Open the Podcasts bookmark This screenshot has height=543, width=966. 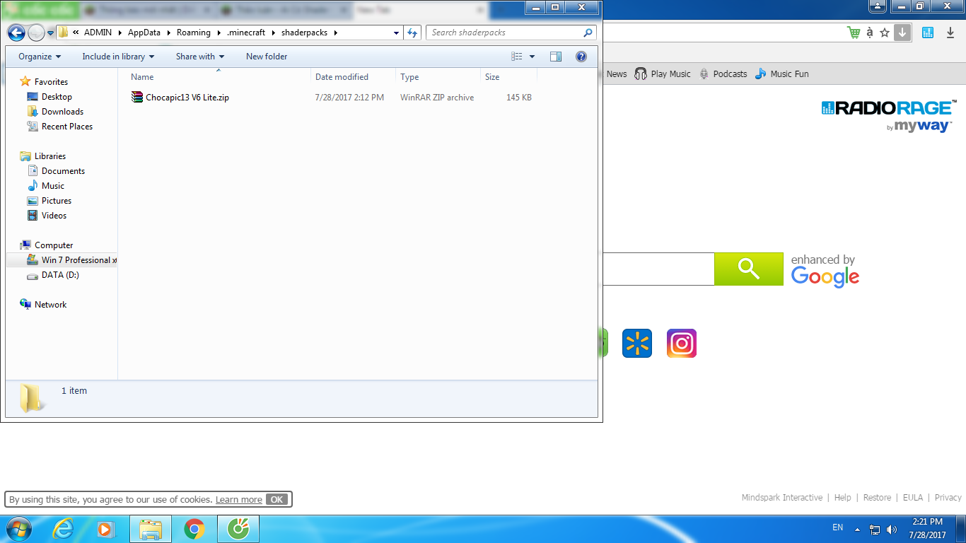(723, 74)
